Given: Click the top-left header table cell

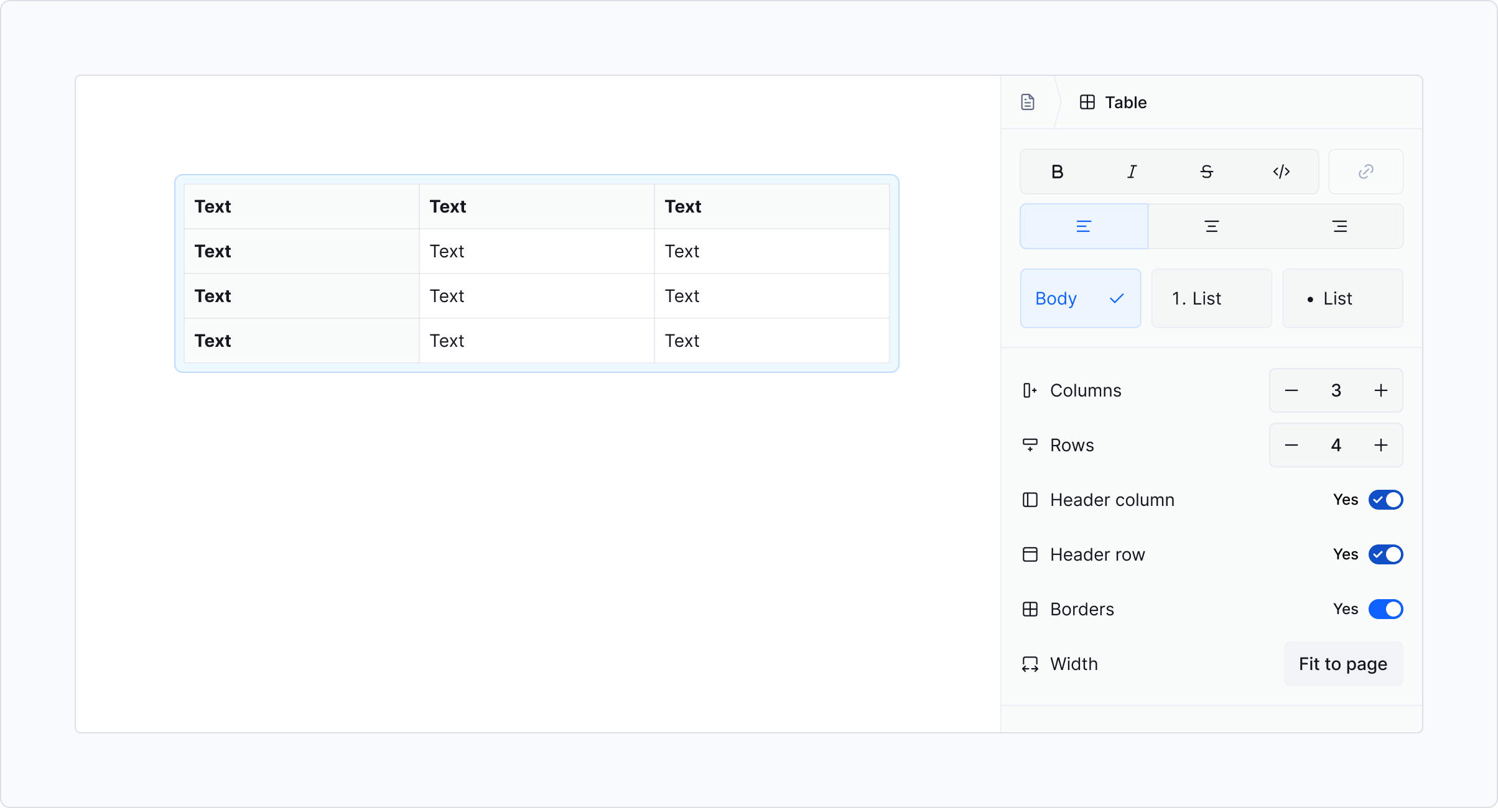Looking at the screenshot, I should click(x=301, y=206).
